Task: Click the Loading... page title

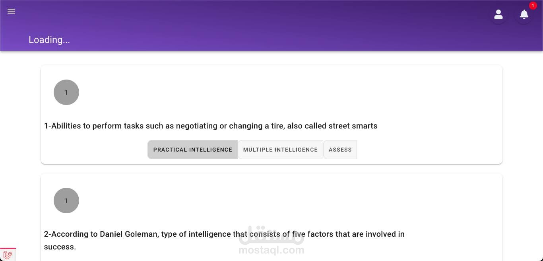Action: point(49,40)
